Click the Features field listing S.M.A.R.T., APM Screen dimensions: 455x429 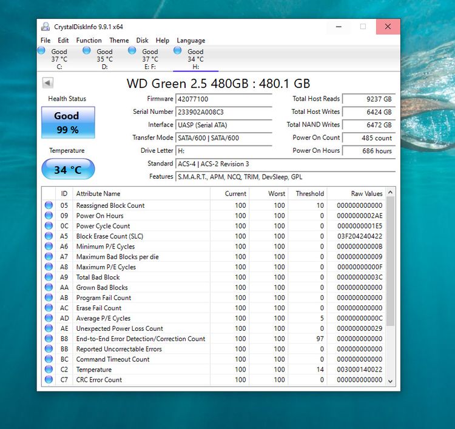tap(285, 177)
